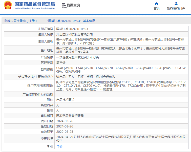191x152 pixels.
Task: Click the 批准日期 value 2024-03-26
Action: point(65,121)
